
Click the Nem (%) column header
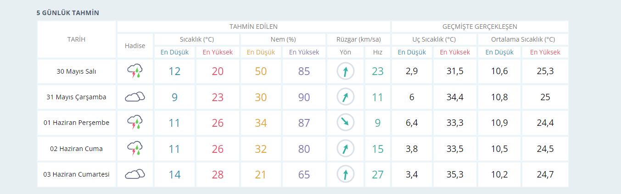pyautogui.click(x=283, y=39)
